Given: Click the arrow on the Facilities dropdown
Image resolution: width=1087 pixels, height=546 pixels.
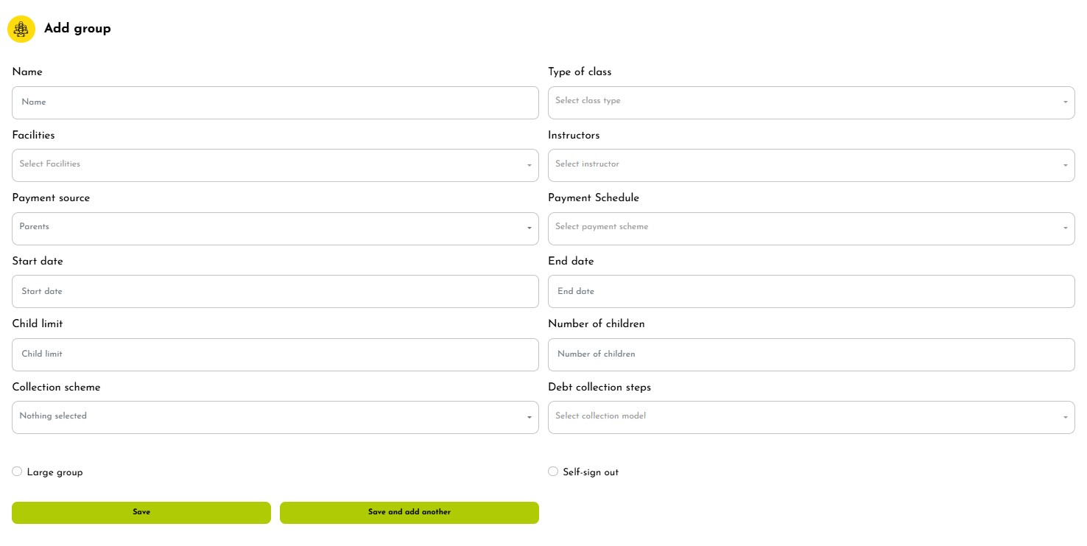Looking at the screenshot, I should pos(529,165).
